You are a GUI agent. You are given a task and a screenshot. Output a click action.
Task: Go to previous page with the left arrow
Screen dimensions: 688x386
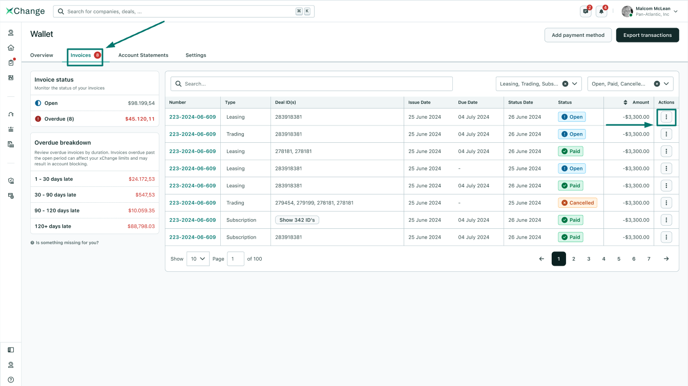pos(541,259)
